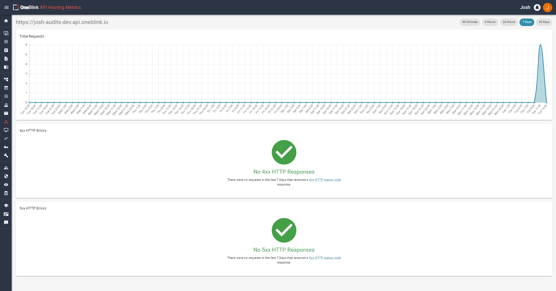Open the 4xx HTTP status code link
This screenshot has height=291, width=556.
pos(325,180)
